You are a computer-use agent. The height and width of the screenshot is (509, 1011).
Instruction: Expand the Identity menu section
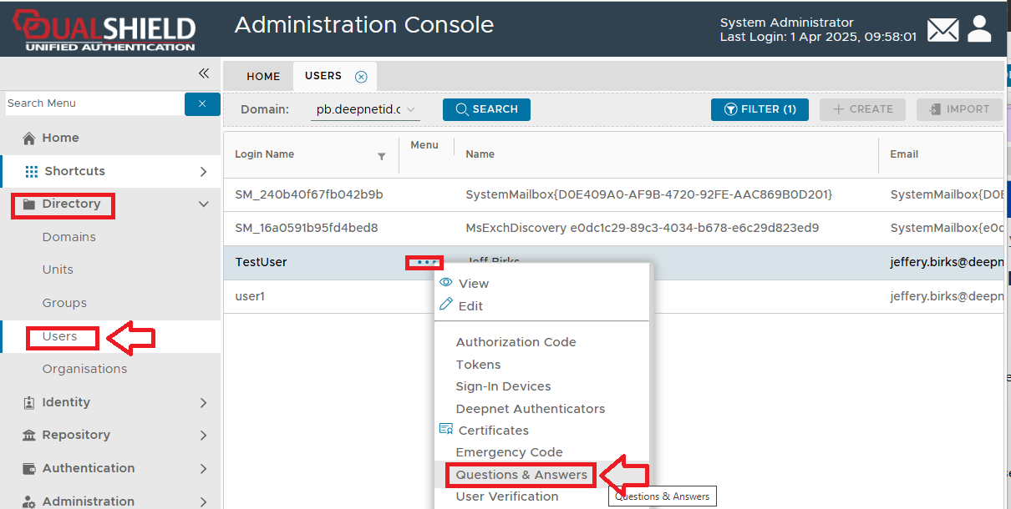203,403
